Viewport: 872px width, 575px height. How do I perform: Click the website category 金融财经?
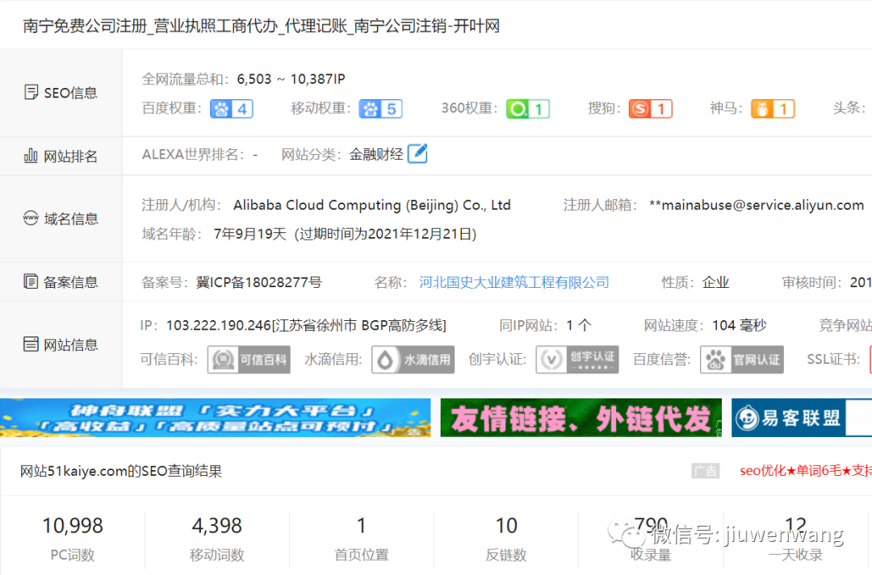pyautogui.click(x=376, y=154)
